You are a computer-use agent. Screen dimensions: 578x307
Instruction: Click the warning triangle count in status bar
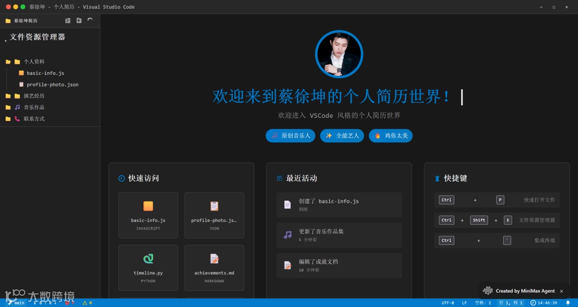point(87,303)
